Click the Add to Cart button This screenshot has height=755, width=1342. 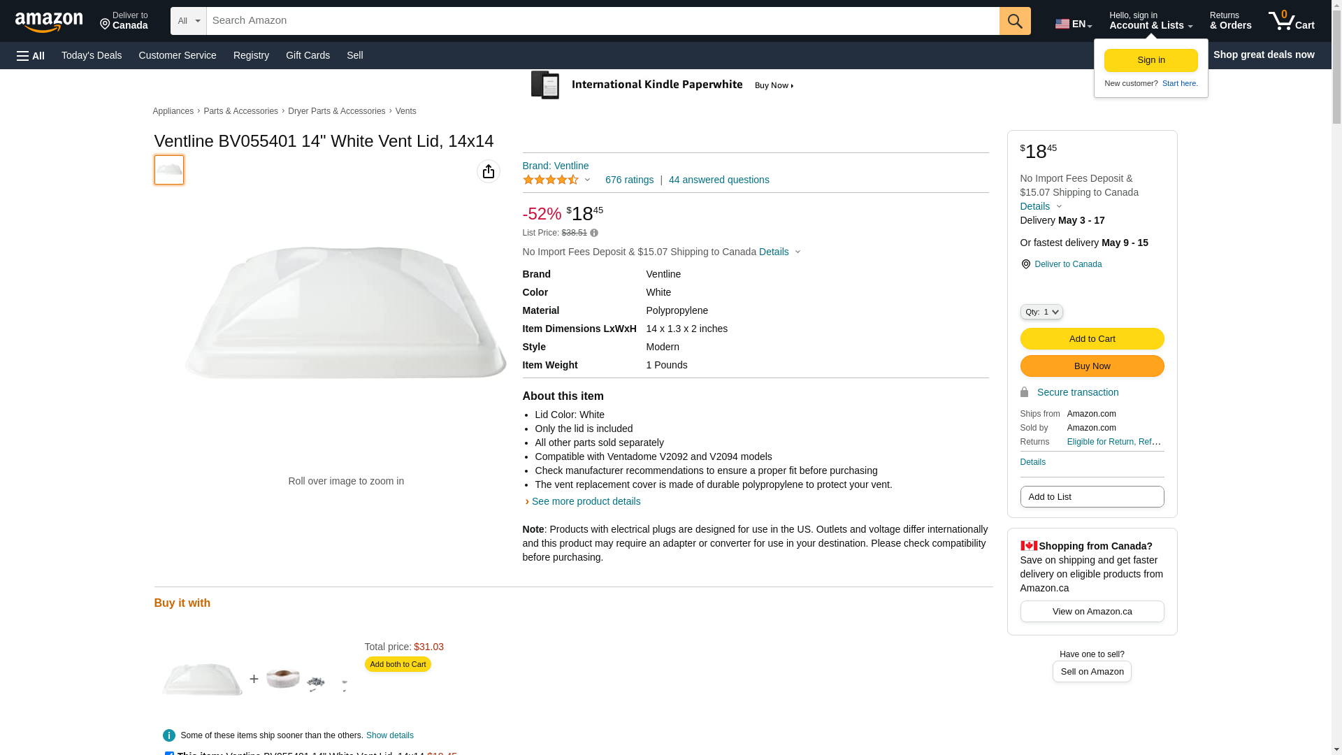pyautogui.click(x=1091, y=338)
